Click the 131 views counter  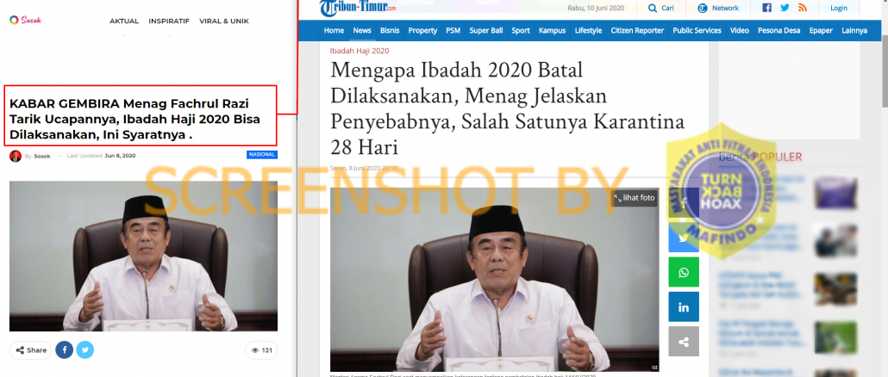click(x=261, y=350)
